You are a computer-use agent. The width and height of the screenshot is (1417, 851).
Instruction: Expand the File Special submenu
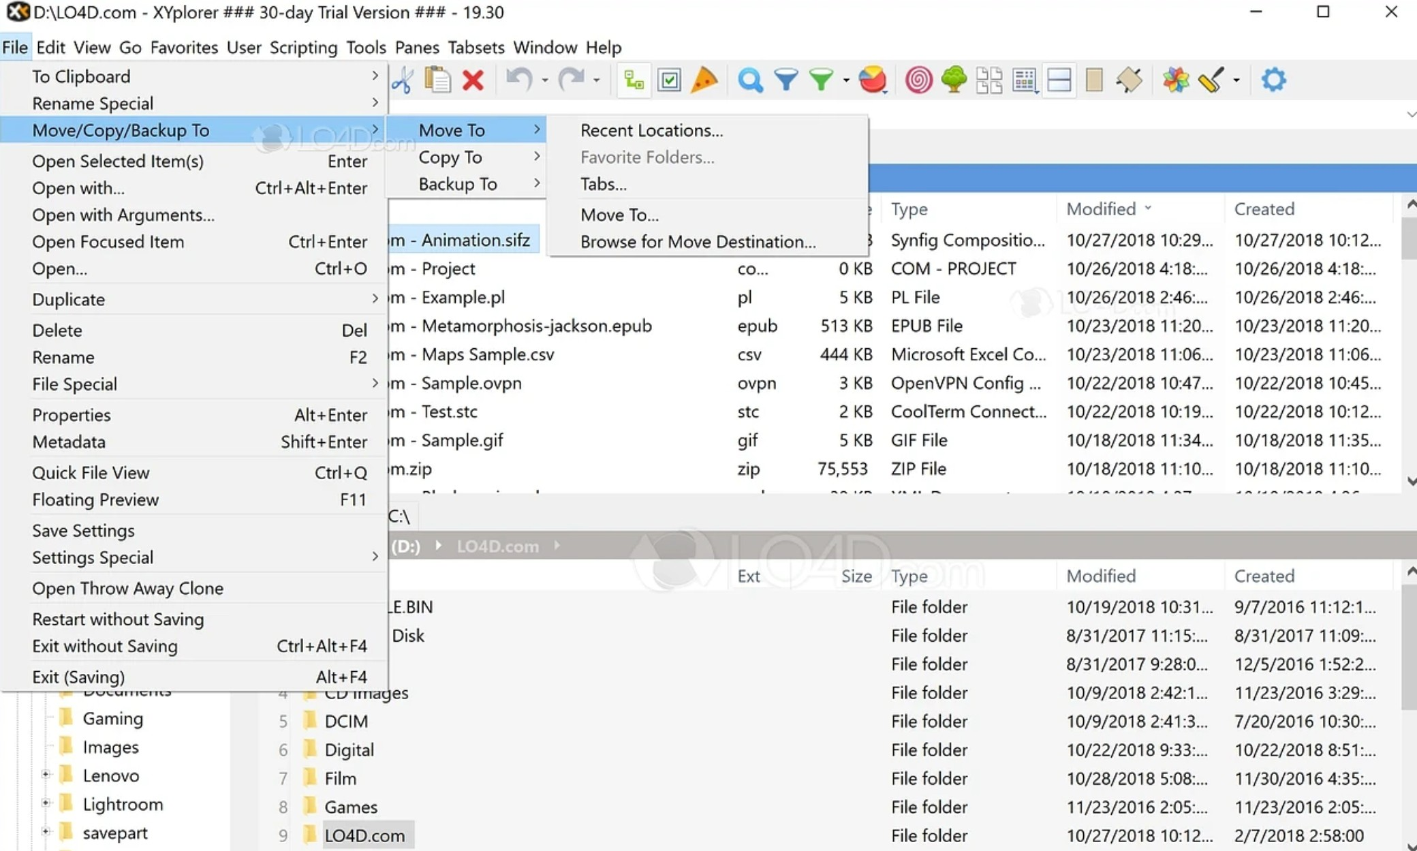(x=194, y=384)
